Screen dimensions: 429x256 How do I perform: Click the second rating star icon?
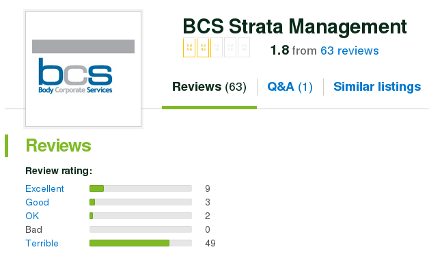[x=203, y=47]
